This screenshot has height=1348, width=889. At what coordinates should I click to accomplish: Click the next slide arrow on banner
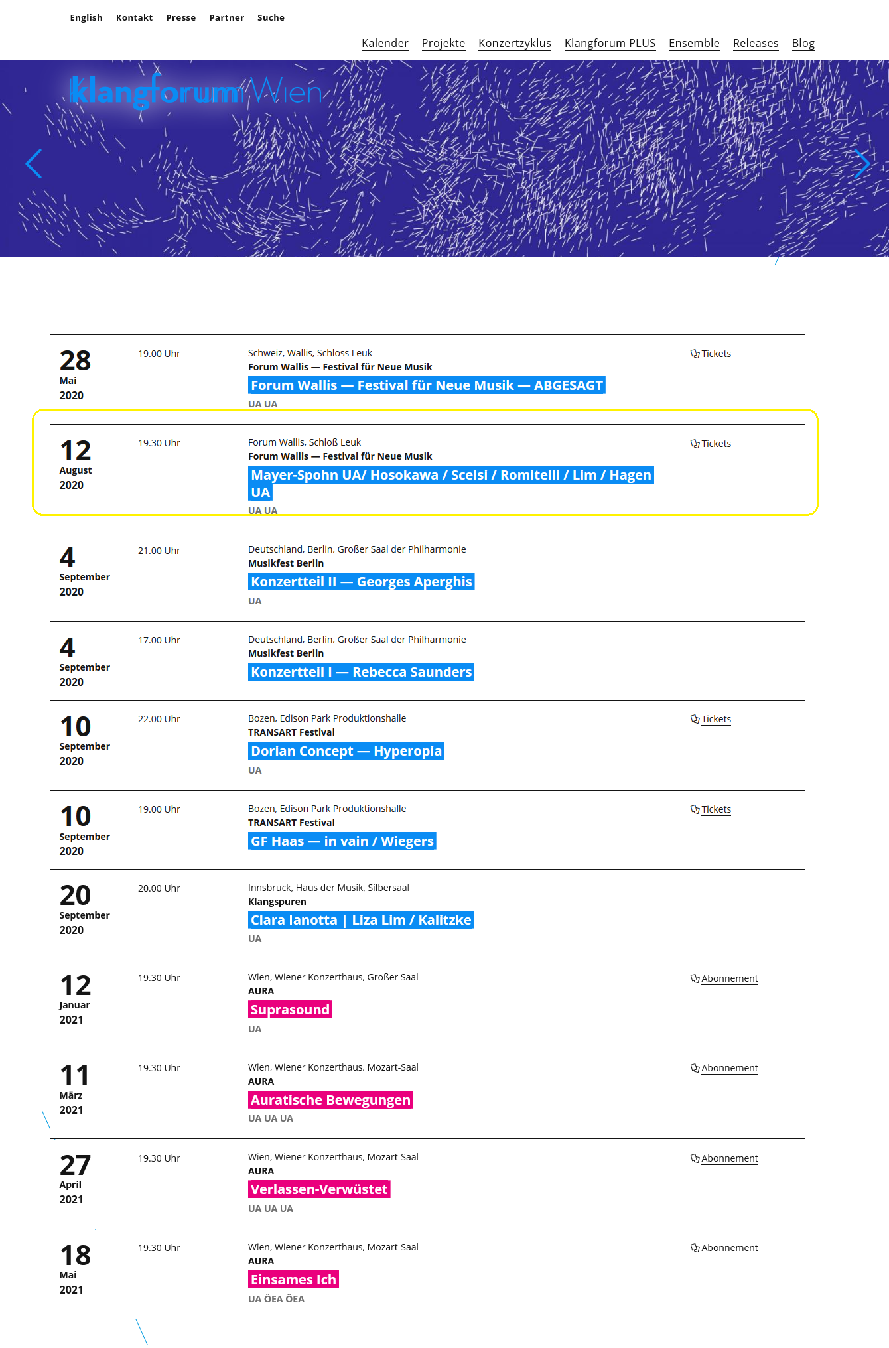click(x=862, y=163)
